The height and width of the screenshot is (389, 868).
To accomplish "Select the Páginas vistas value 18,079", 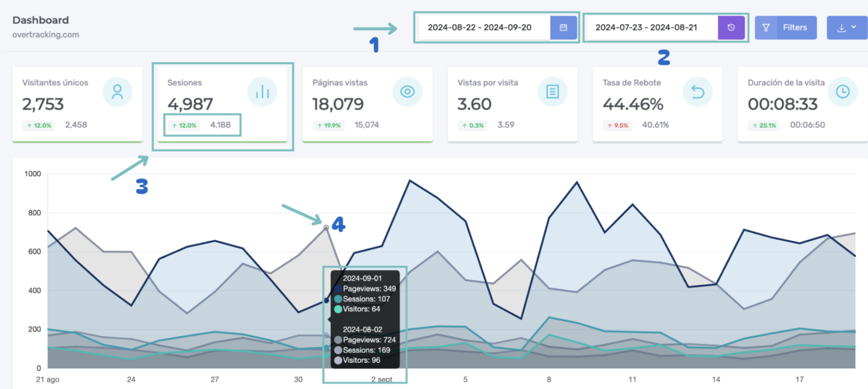I will pyautogui.click(x=338, y=104).
